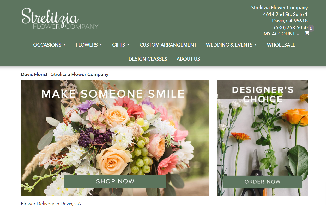Open the Design Classes page
Image resolution: width=326 pixels, height=210 pixels.
(x=148, y=59)
